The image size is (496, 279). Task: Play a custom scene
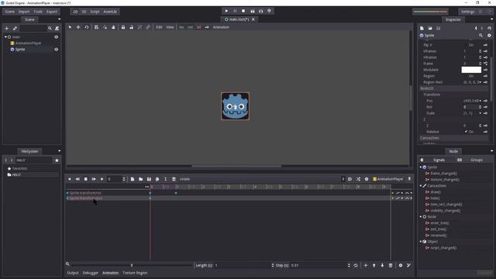pyautogui.click(x=260, y=11)
